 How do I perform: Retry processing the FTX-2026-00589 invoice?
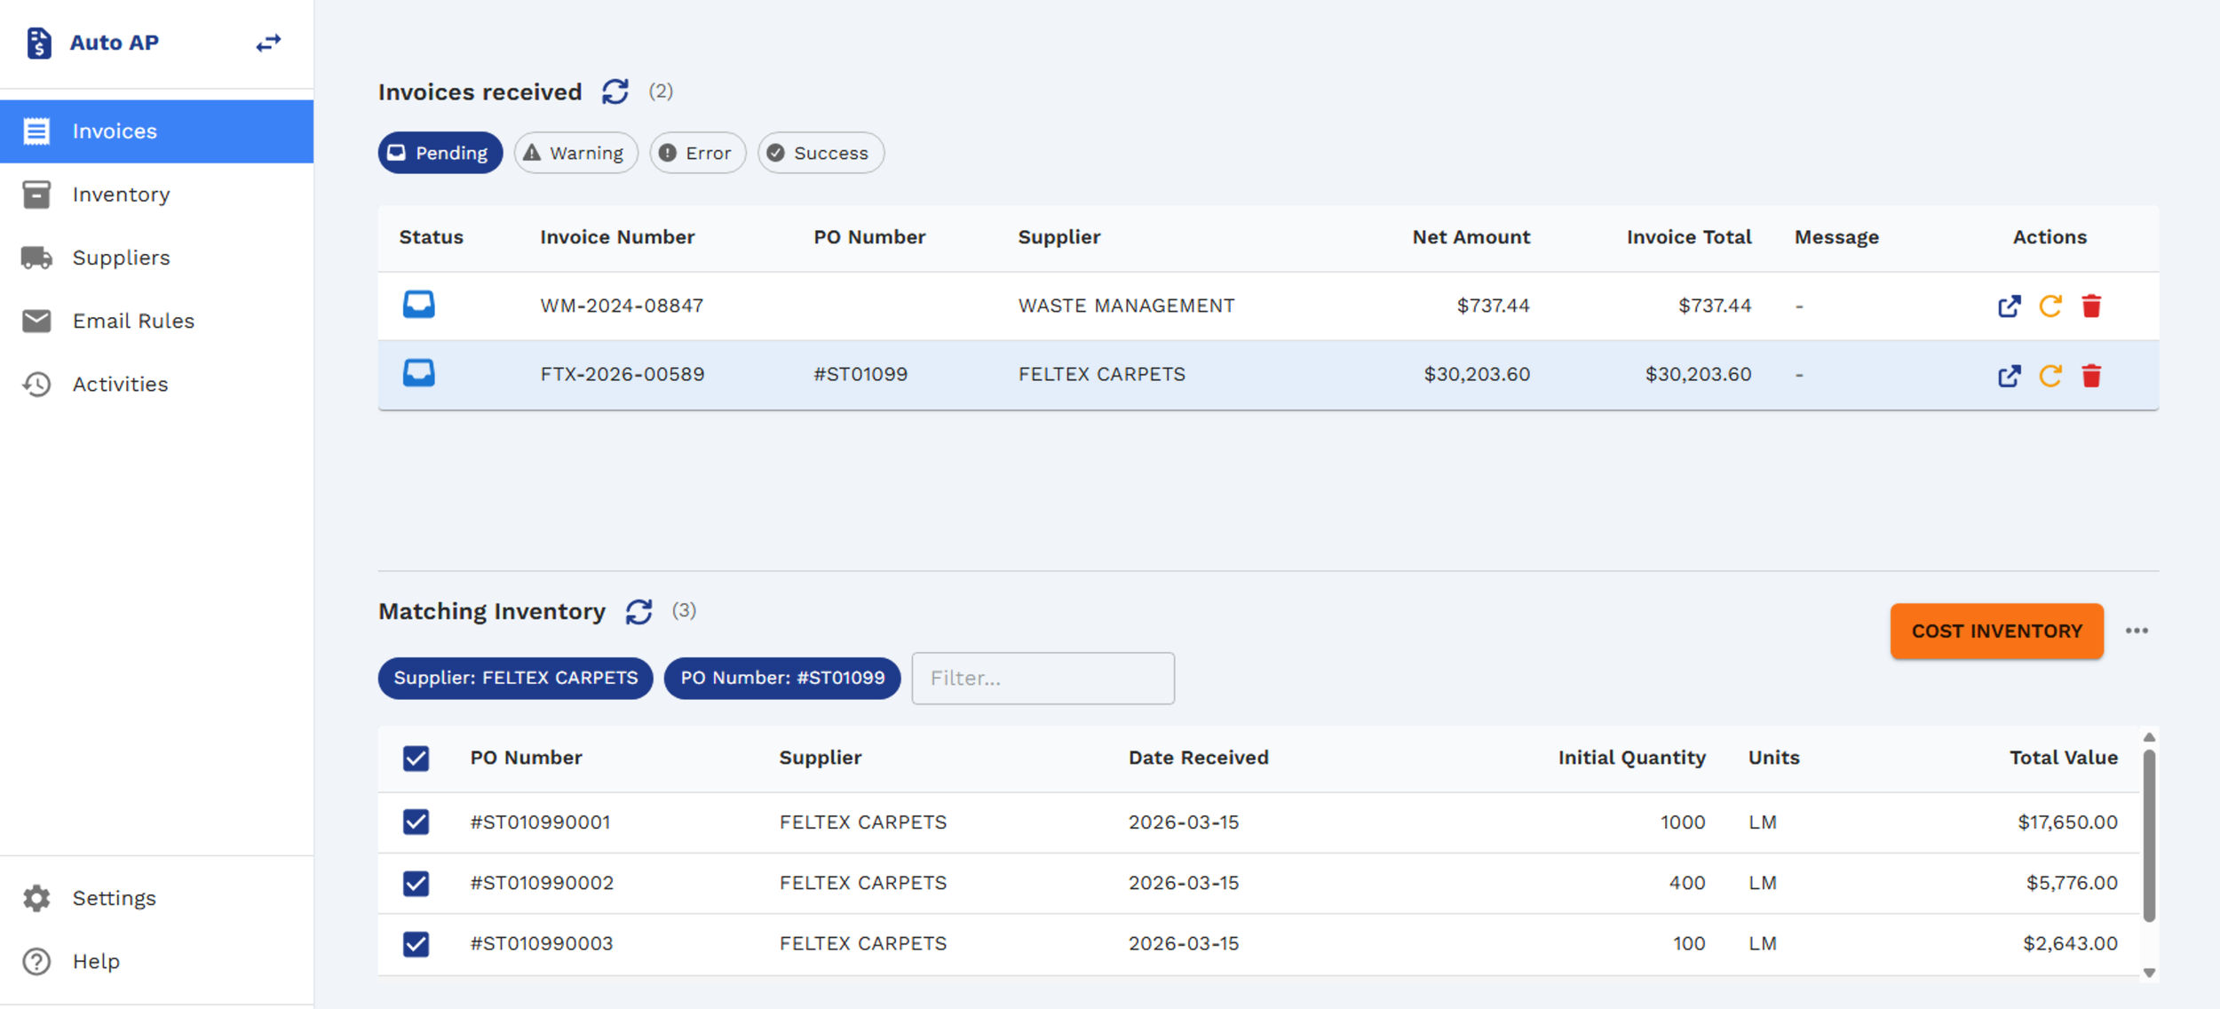(2050, 376)
